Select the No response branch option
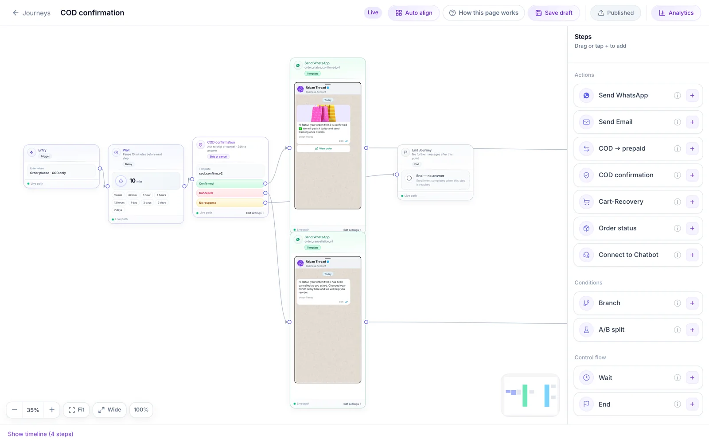 tap(230, 203)
